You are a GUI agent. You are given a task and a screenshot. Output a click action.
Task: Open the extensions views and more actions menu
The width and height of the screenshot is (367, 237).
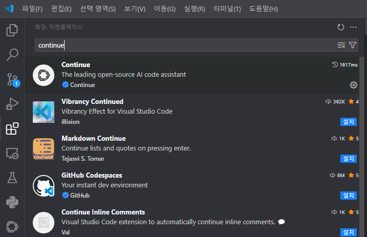[x=353, y=27]
